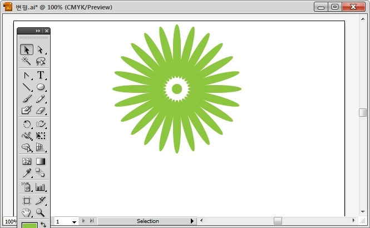Collapse the Tools panel with double arrows

click(x=38, y=31)
